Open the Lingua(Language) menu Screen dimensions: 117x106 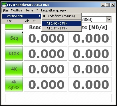(x=53, y=10)
